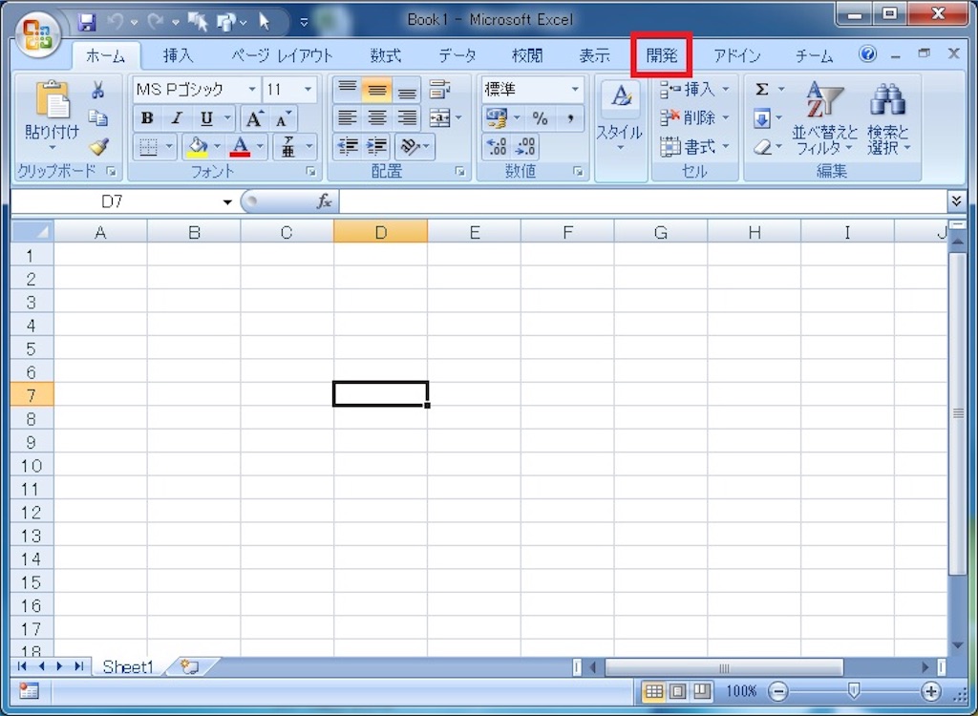Insert AutoSum with sigma icon
The width and height of the screenshot is (978, 716).
761,89
